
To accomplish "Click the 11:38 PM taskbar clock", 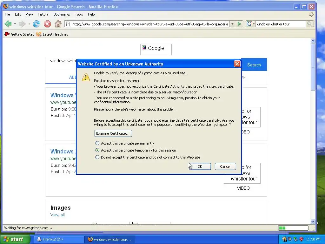I will pyautogui.click(x=313, y=239).
